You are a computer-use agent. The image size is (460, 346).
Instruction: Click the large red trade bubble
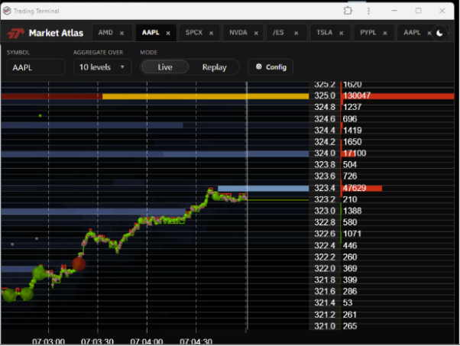(79, 264)
